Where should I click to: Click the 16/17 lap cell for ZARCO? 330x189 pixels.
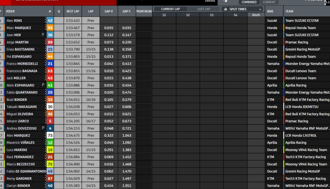(91, 121)
